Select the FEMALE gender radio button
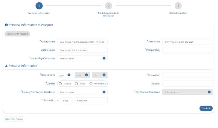 click(60, 84)
